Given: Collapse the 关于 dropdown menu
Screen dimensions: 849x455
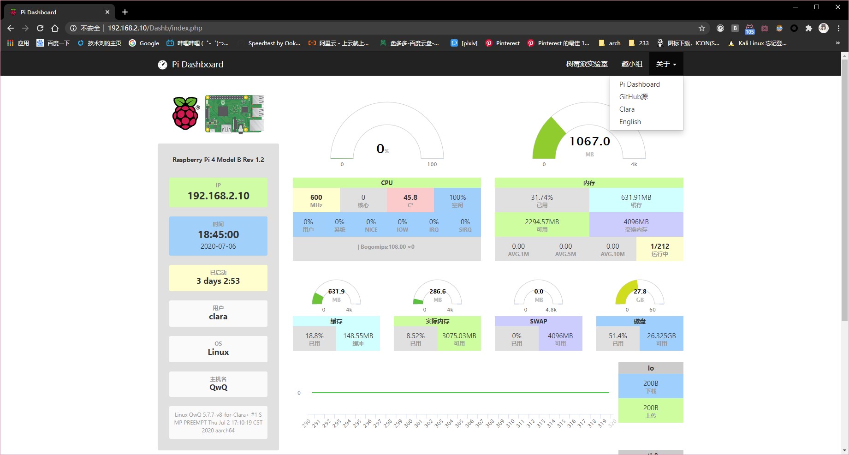Looking at the screenshot, I should point(666,64).
